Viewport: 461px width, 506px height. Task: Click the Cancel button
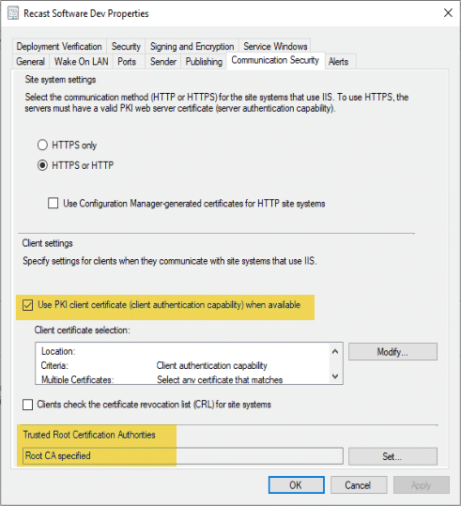[x=359, y=485]
